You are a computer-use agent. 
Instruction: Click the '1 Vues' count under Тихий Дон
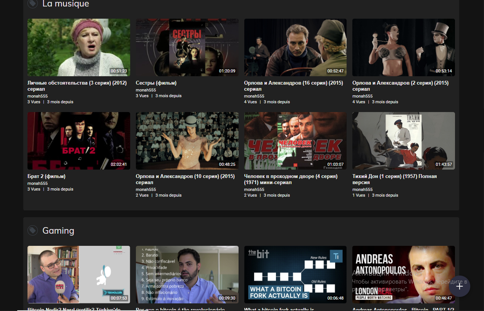[x=359, y=195]
